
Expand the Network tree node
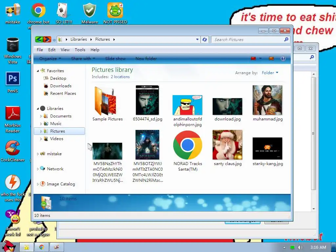(38, 169)
